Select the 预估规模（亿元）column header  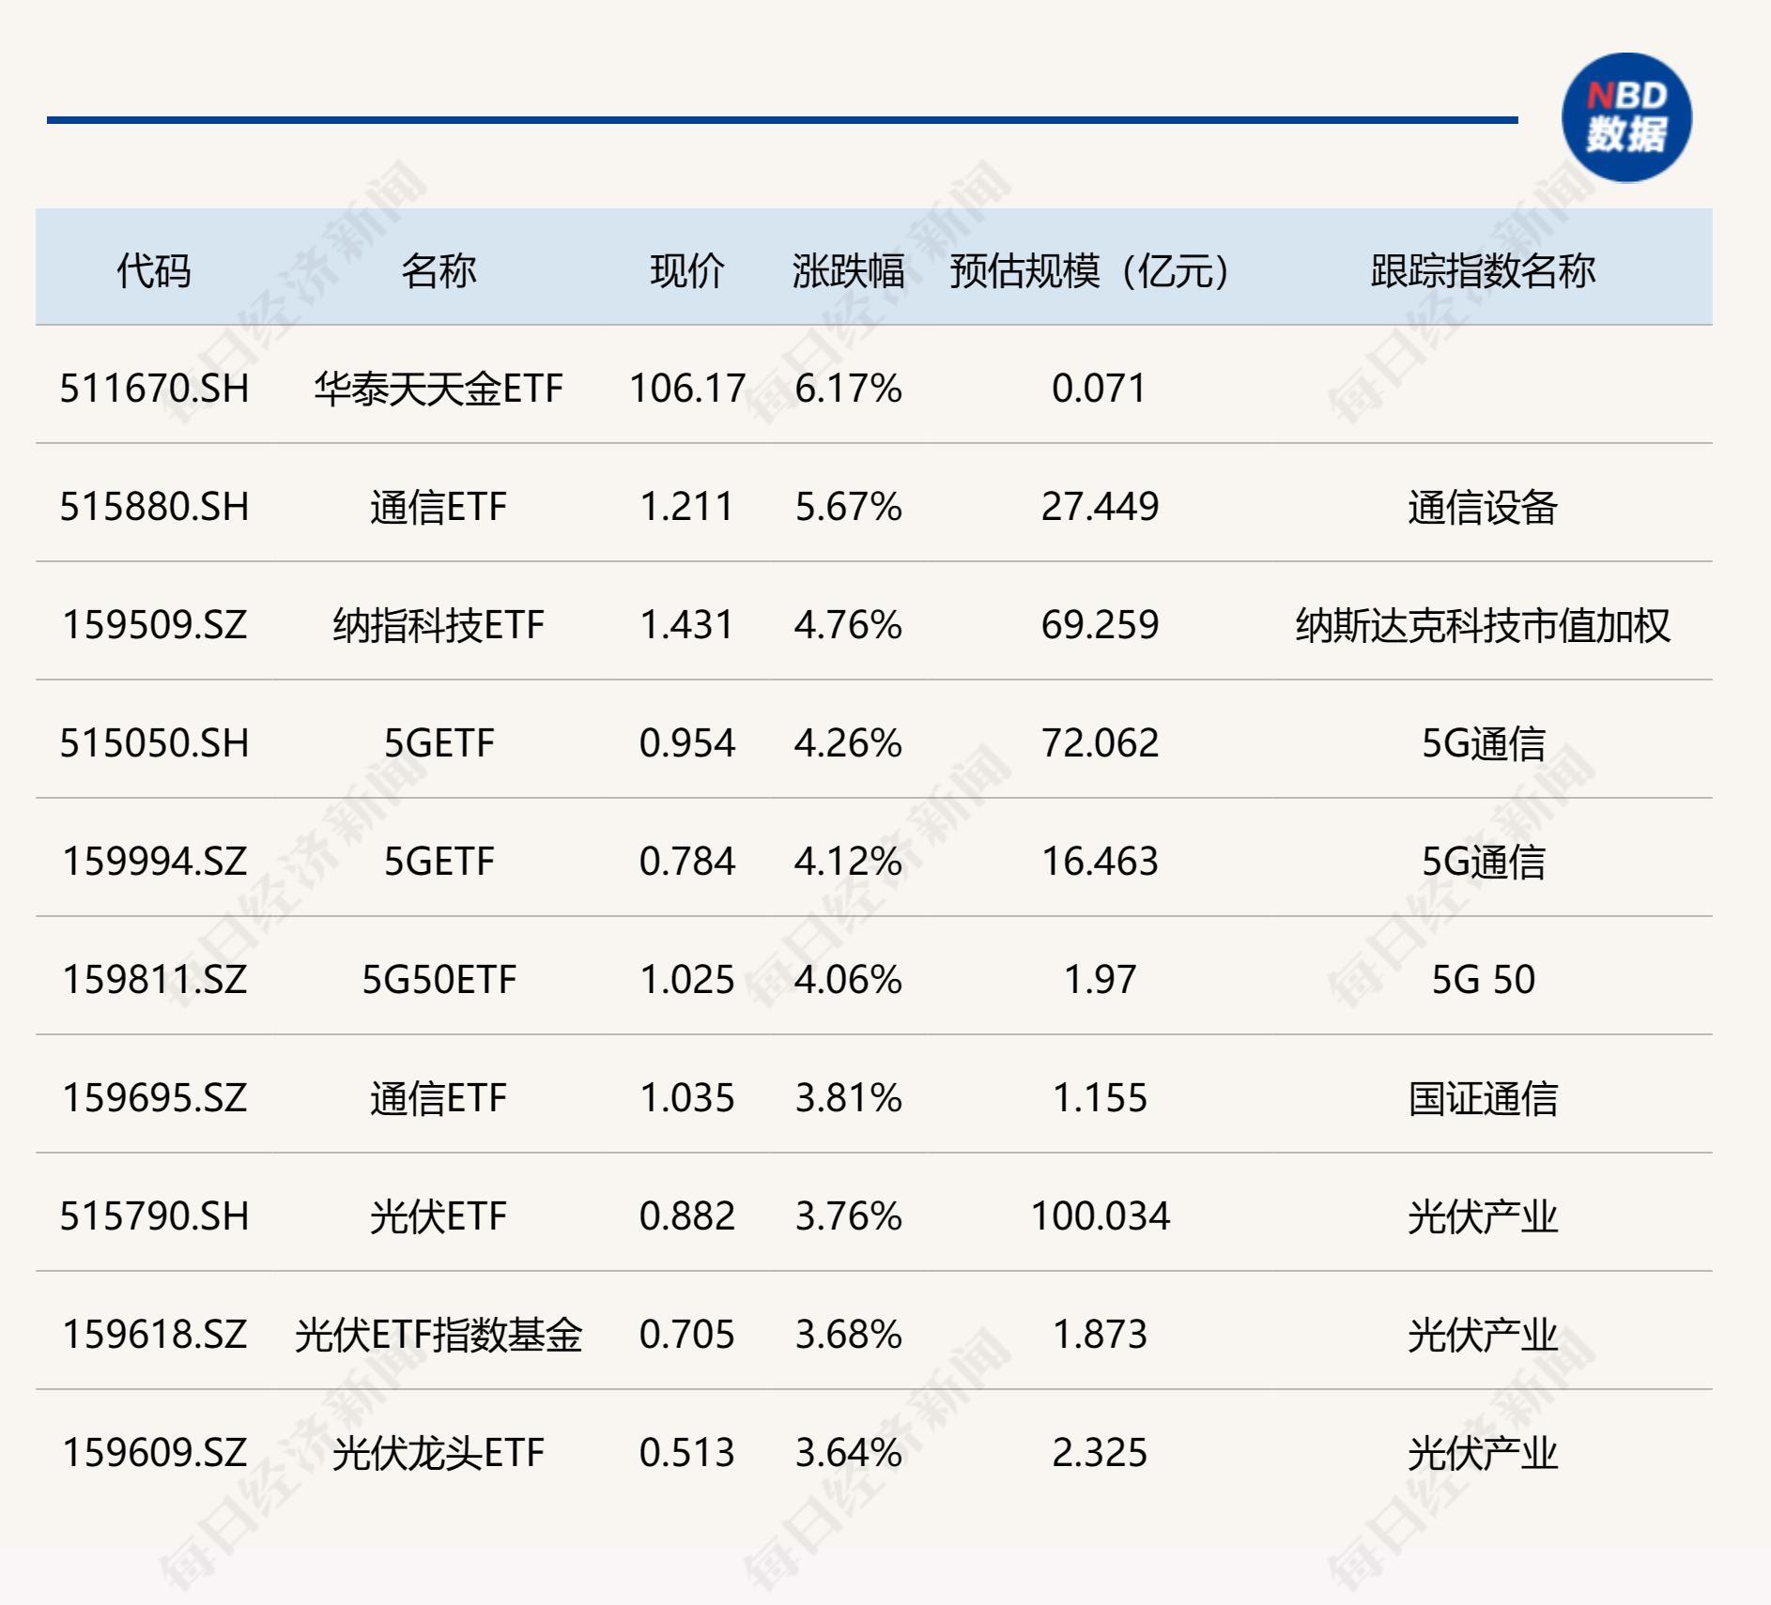1089,271
